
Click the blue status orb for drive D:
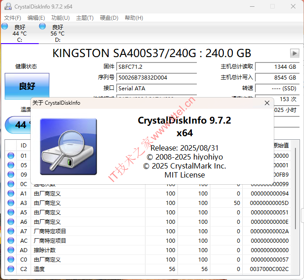(x=42, y=26)
